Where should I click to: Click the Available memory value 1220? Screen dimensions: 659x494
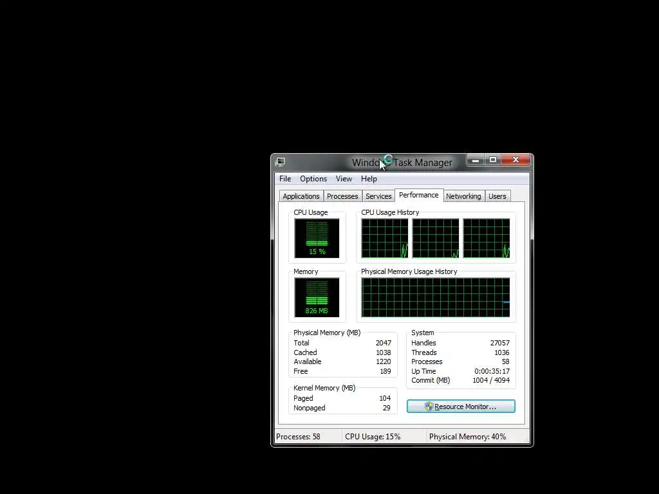pyautogui.click(x=384, y=361)
